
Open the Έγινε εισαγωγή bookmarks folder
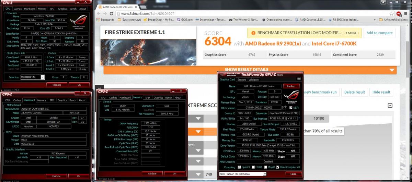[129, 20]
